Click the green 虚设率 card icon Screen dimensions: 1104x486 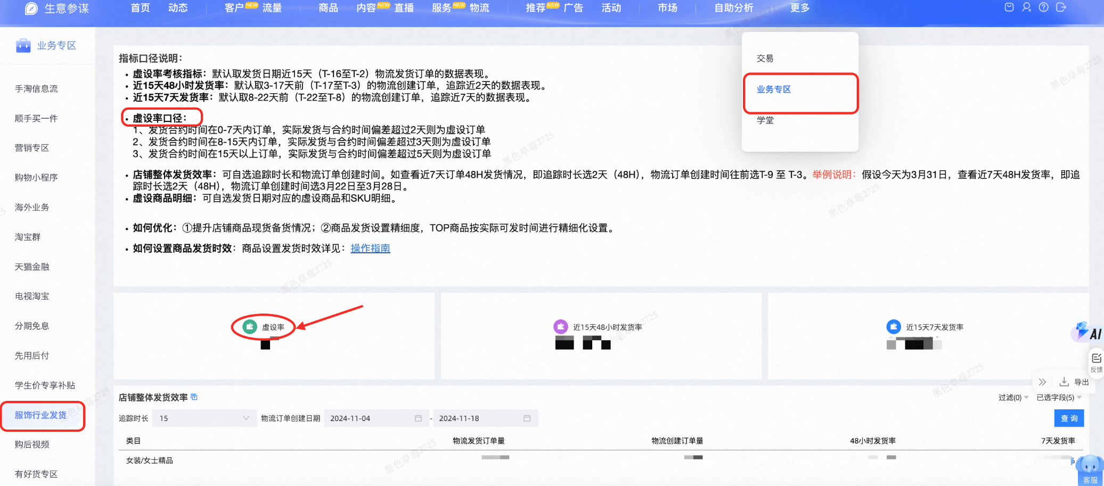tap(250, 326)
